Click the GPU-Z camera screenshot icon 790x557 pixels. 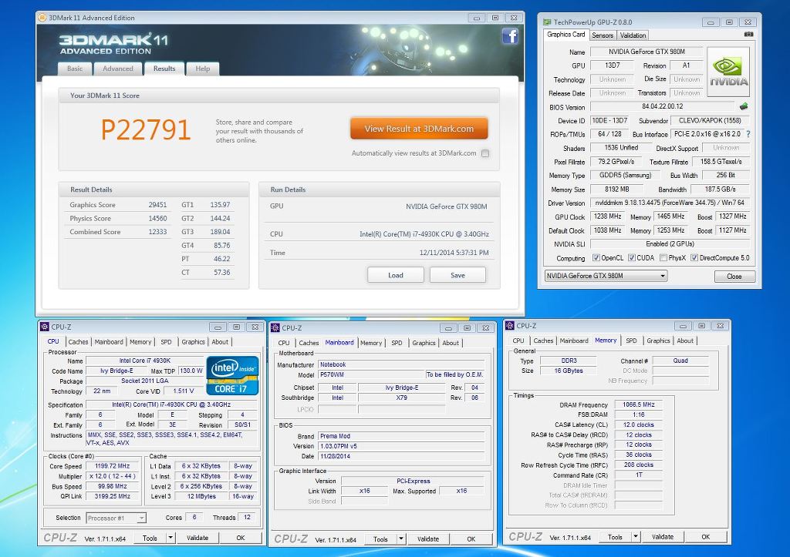(748, 35)
